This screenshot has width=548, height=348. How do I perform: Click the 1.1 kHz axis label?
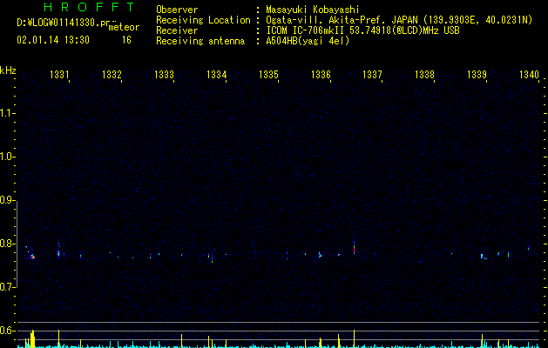click(x=8, y=113)
